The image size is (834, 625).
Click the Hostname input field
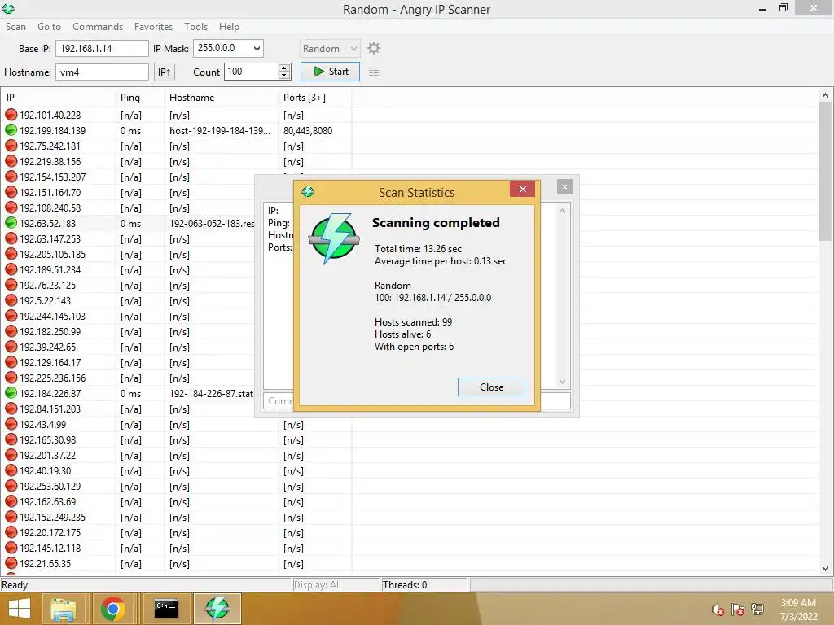[102, 72]
